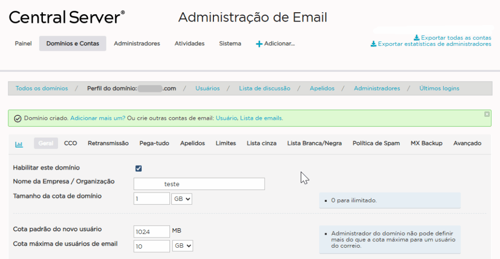Click the Central Server logo
Screen dimensions: 500x259
67,18
